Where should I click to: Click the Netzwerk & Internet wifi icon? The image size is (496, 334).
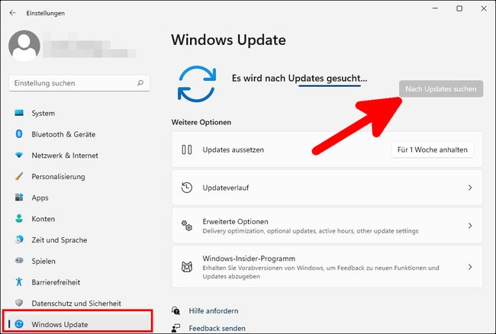19,155
